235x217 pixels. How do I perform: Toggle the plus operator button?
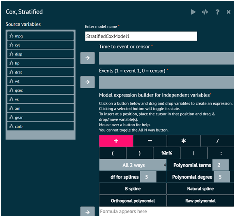(116, 141)
